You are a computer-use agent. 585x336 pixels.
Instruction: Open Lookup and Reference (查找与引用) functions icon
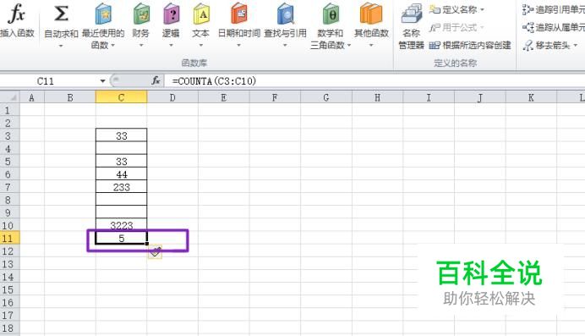coord(286,14)
